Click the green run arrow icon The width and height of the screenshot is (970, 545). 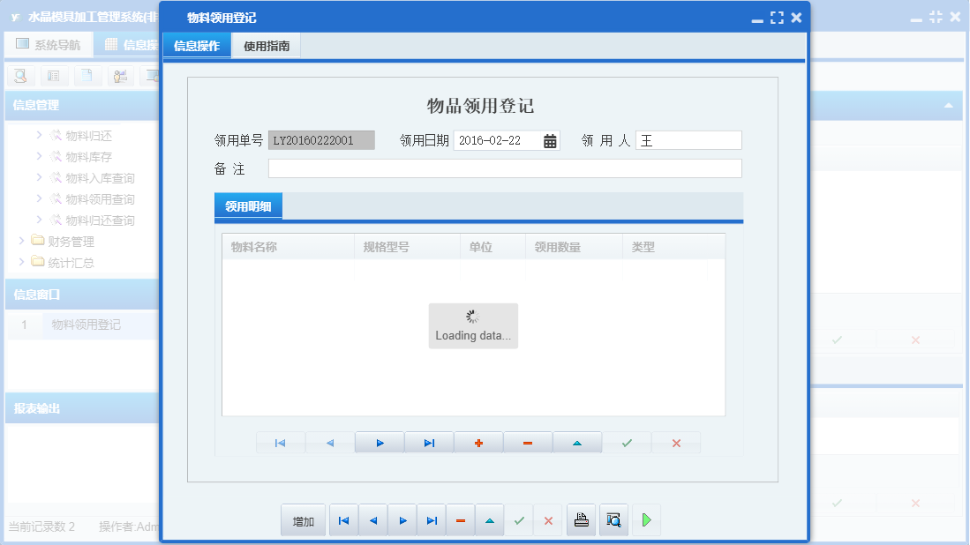(645, 519)
